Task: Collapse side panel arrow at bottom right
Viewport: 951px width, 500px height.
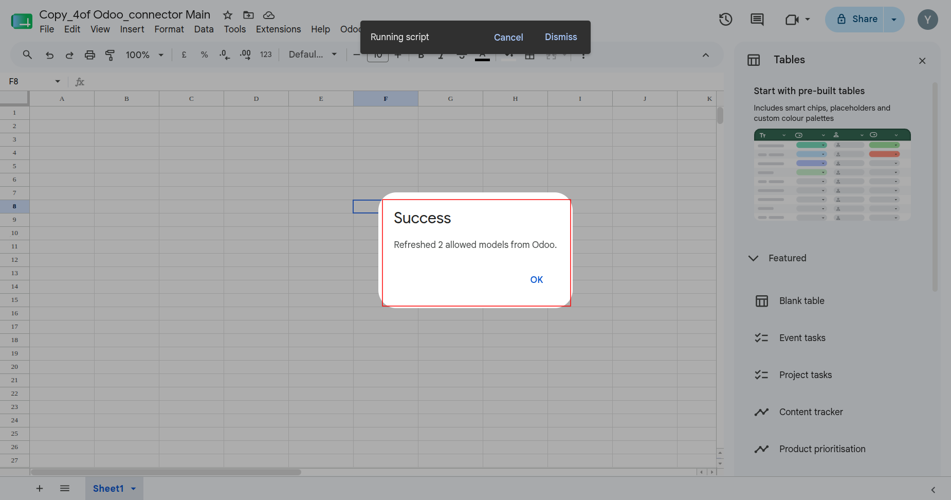Action: pos(933,490)
